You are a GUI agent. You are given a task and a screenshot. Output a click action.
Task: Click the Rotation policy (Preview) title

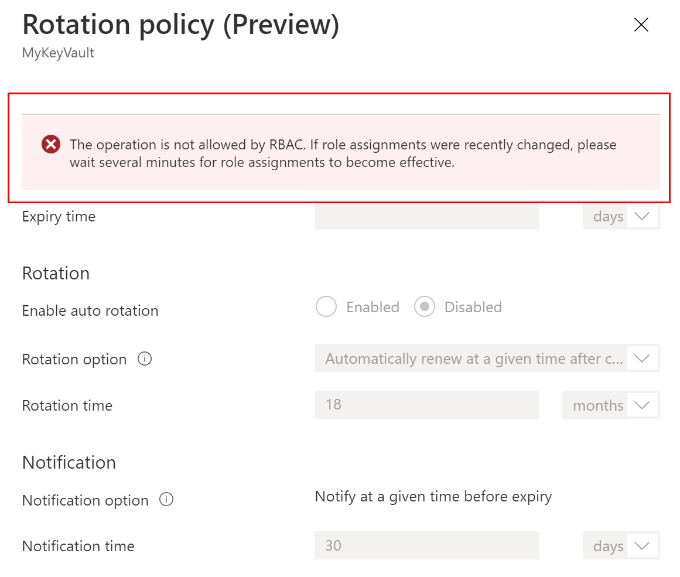(x=180, y=25)
